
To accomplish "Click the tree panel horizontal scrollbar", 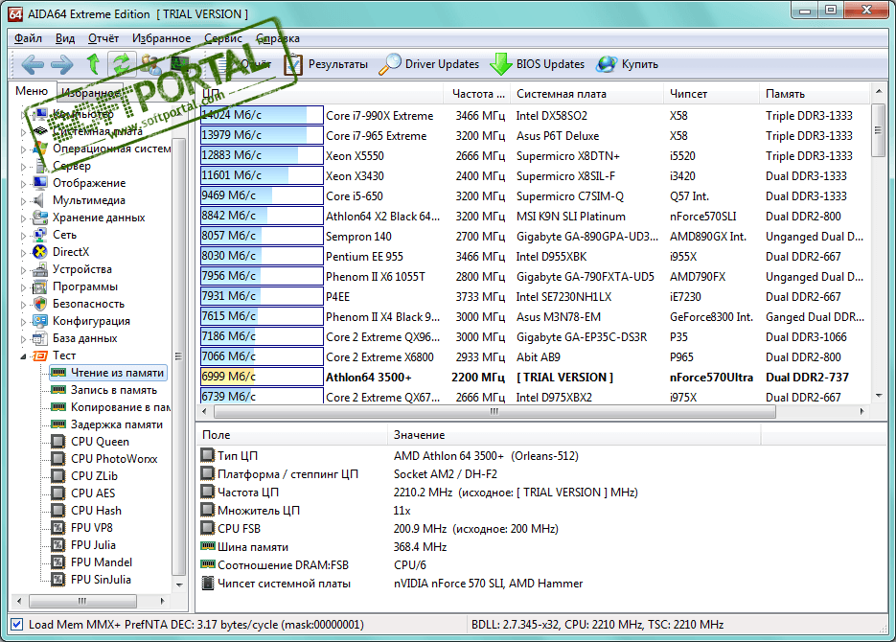I will (x=90, y=601).
